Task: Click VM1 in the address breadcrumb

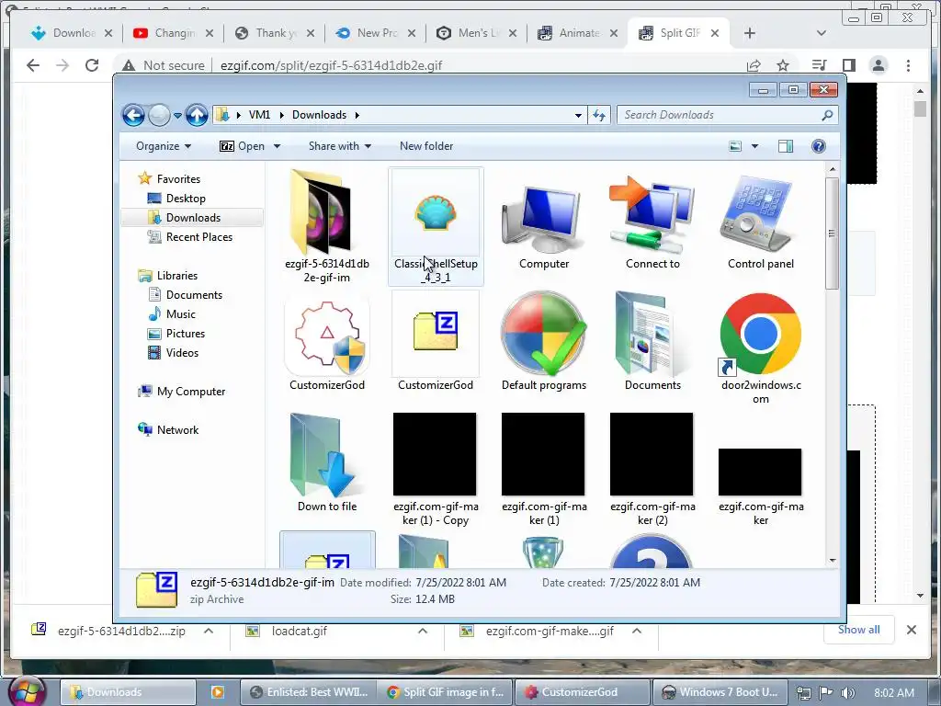Action: click(259, 115)
